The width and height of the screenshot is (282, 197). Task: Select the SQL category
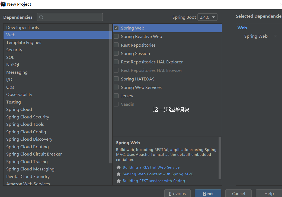click(x=56, y=57)
